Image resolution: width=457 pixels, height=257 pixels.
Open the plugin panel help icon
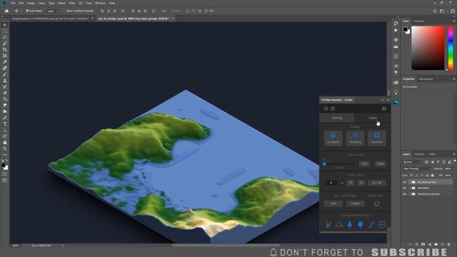pos(384,109)
